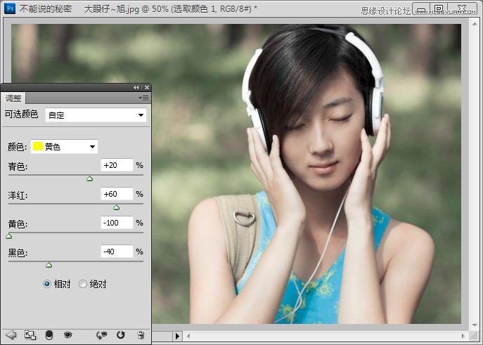This screenshot has height=345, width=483.
Task: Click the 洋红 value field +60
Action: click(x=117, y=194)
